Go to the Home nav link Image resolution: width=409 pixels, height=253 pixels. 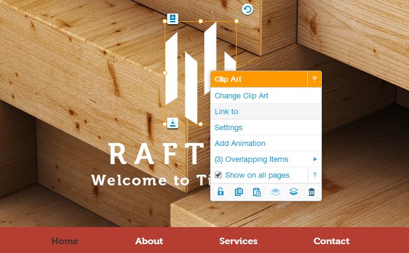click(x=65, y=241)
